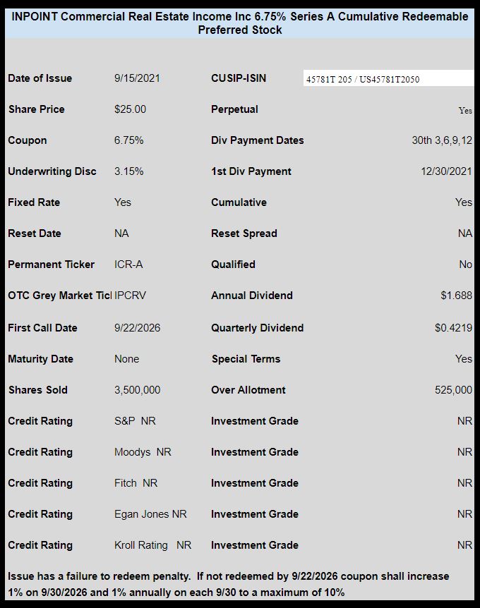Select the Quarterly Dividend value $0.4219
Viewport: 480px width, 608px height.
pyautogui.click(x=454, y=328)
